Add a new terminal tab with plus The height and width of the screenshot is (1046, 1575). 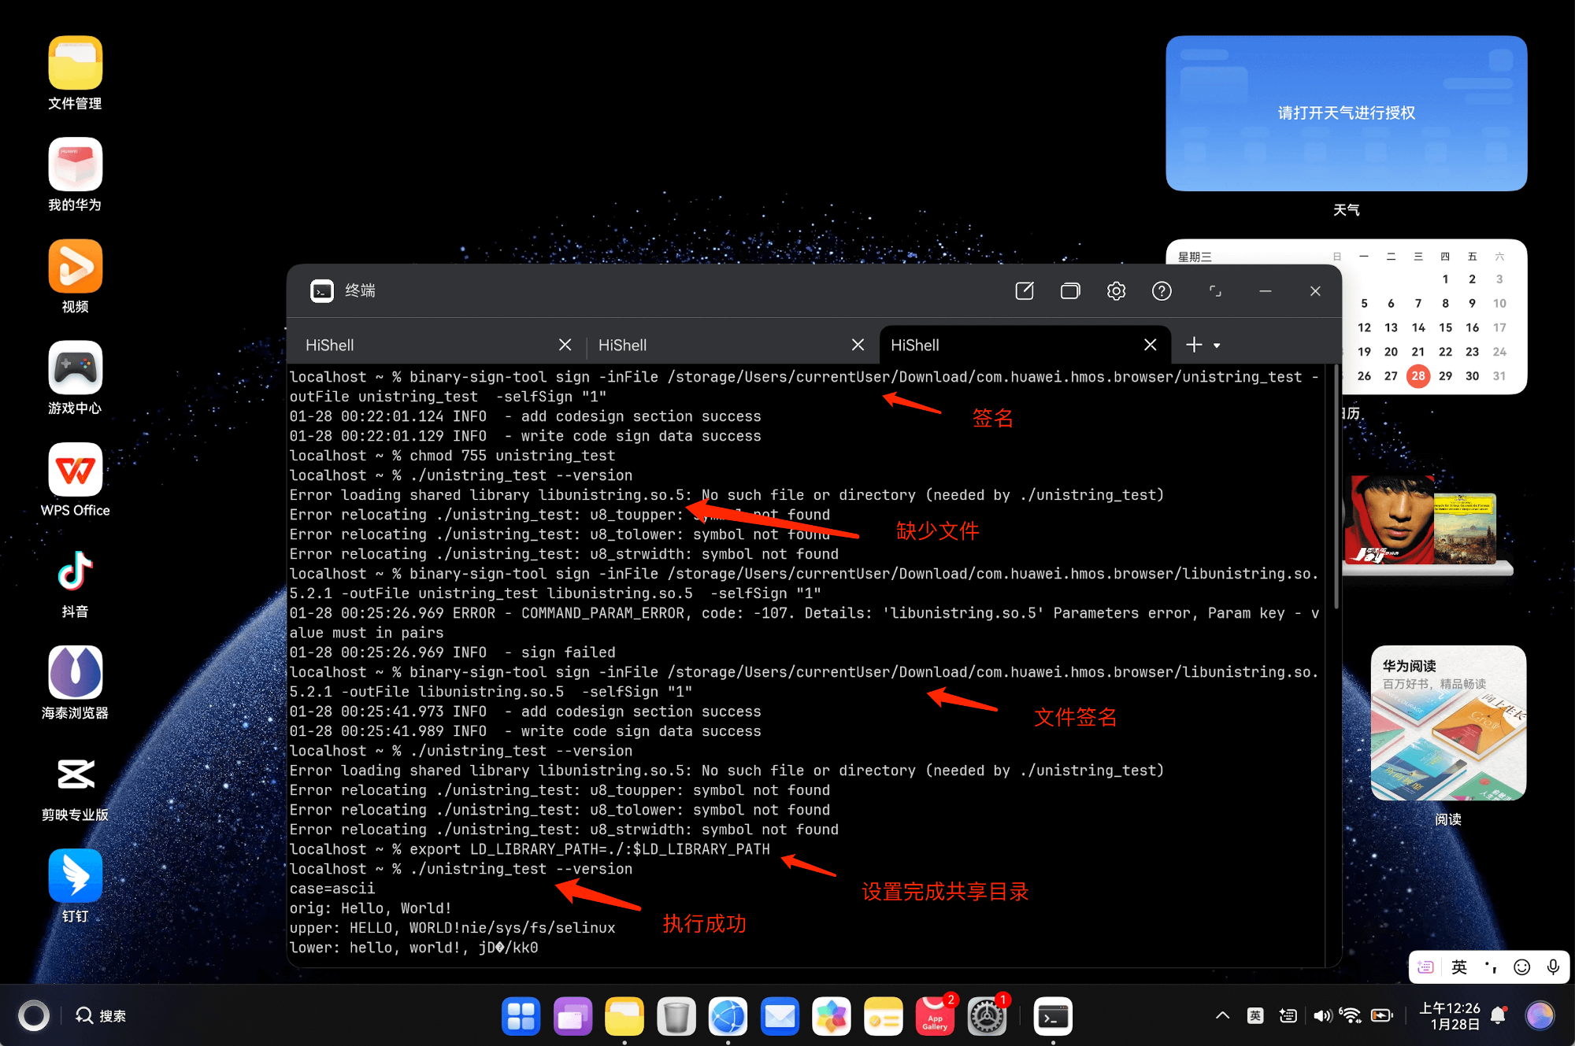1194,345
